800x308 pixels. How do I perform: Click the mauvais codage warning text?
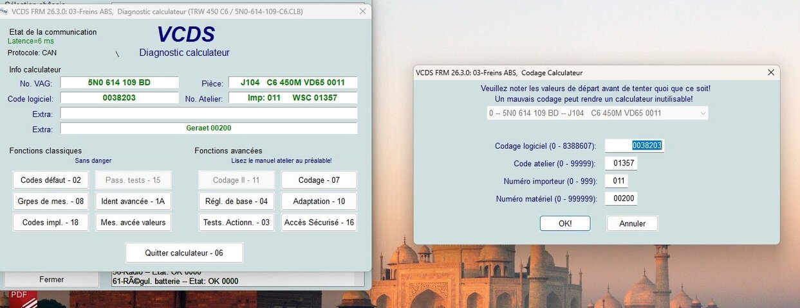point(594,99)
